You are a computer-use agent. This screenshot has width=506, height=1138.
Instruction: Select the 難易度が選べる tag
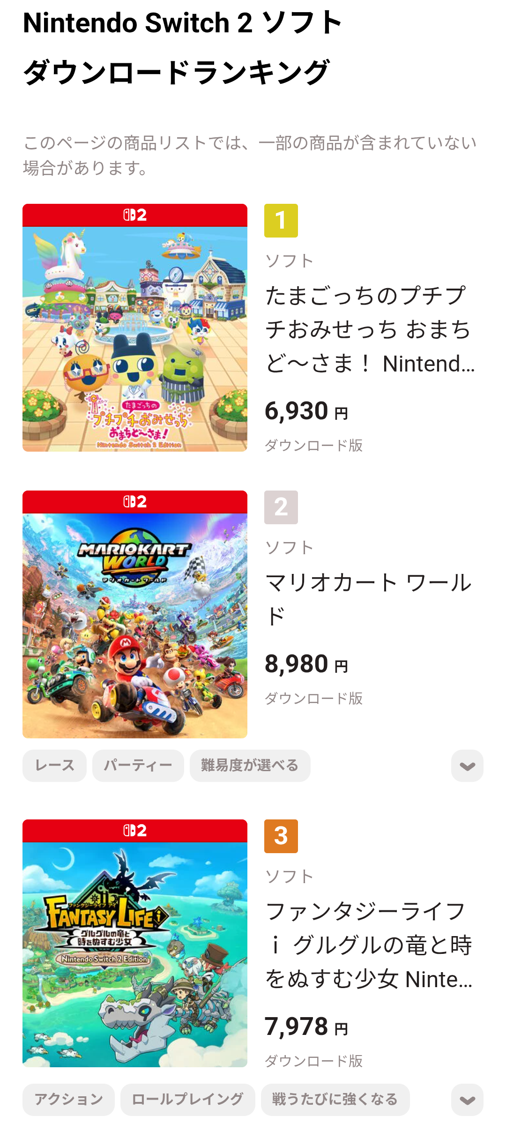point(250,766)
